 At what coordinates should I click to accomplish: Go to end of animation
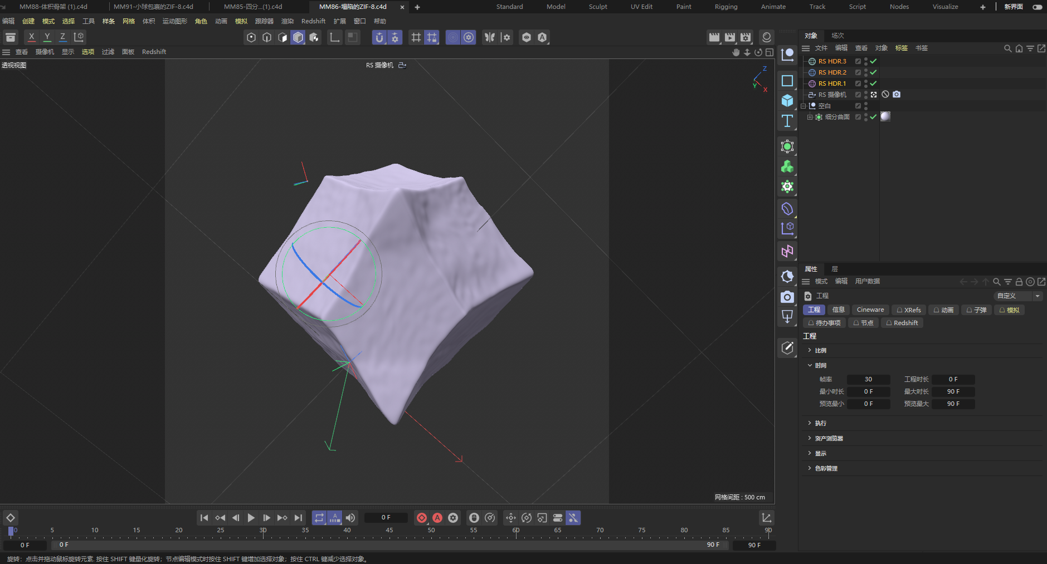click(x=298, y=518)
